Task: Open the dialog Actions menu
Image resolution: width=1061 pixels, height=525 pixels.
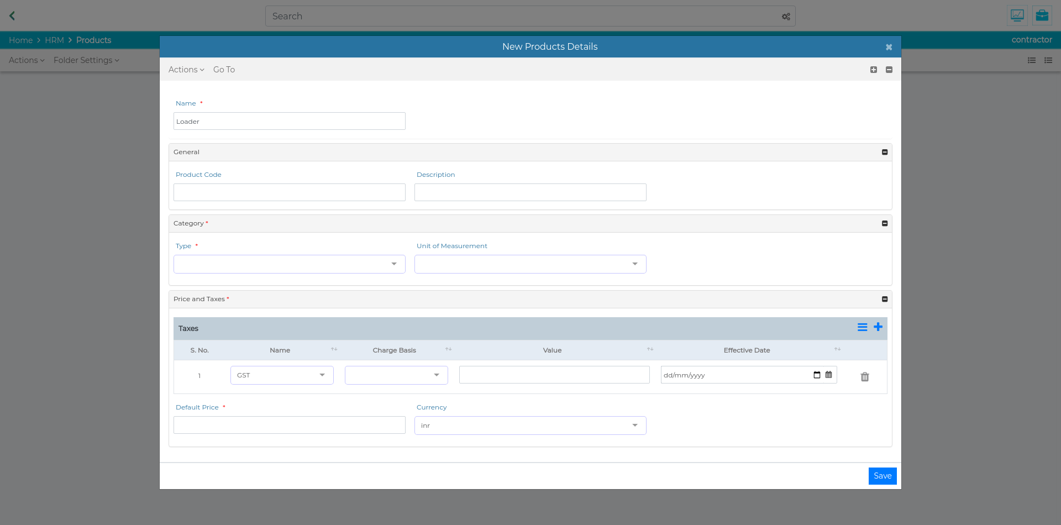Action: (186, 70)
